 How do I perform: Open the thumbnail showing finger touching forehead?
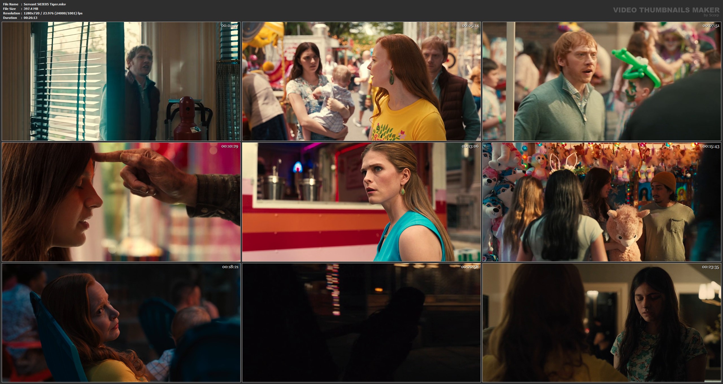click(x=121, y=202)
